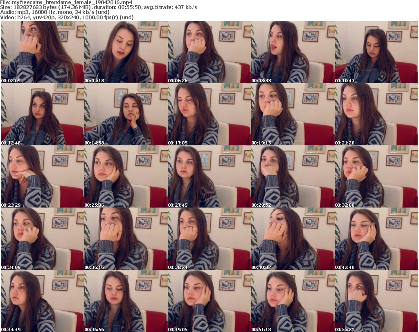Screen dimensions: 419x332
Task: Select the thumbnail timestamped 00:12:48
Action: click(42, 114)
